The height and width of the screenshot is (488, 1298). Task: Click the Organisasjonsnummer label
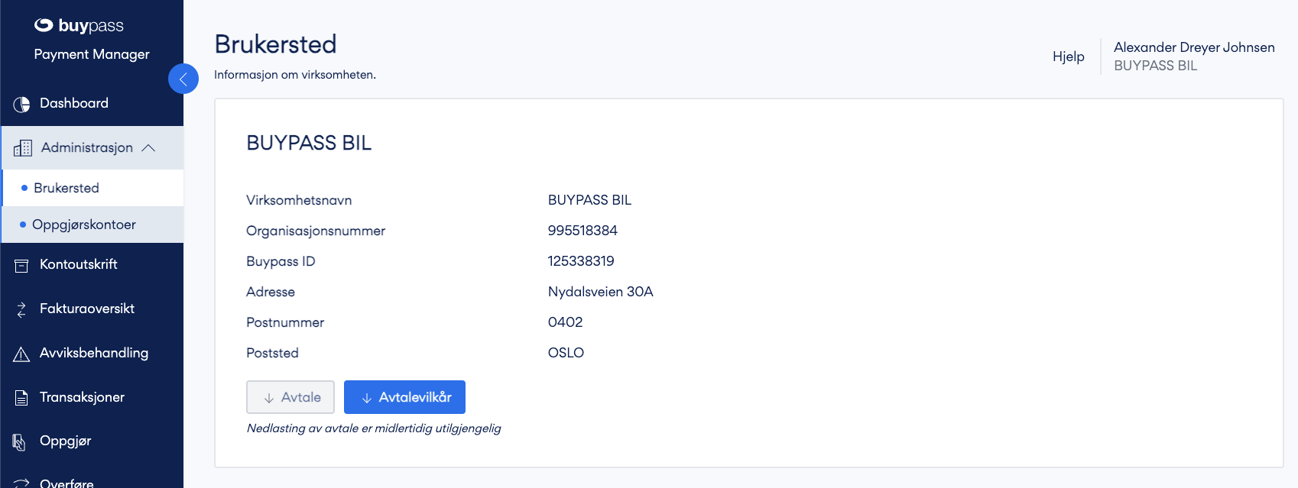coord(316,231)
